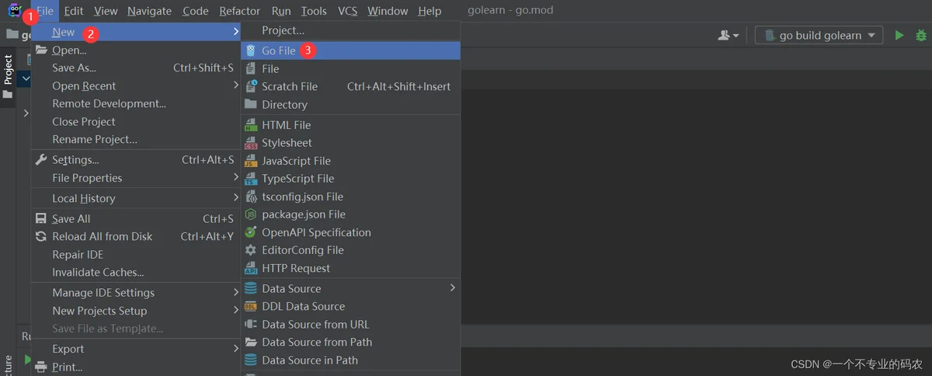Select Close Project entry
This screenshot has width=932, height=376.
134,121
